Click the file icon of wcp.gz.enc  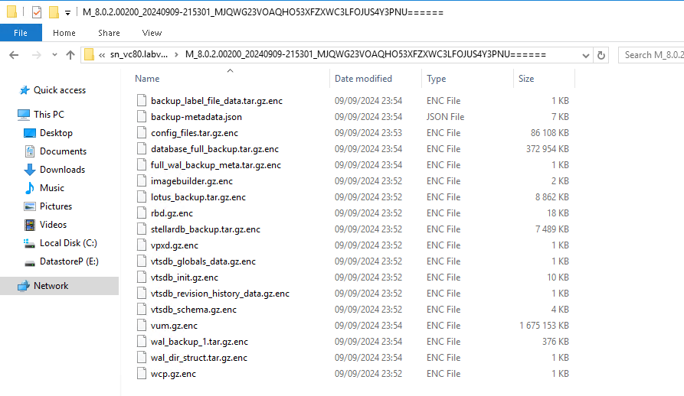142,374
